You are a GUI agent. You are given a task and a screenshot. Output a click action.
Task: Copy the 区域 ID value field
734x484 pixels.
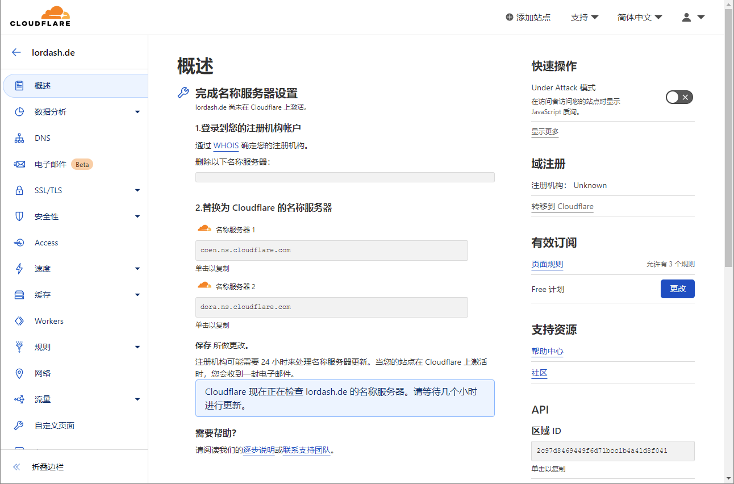pos(612,450)
